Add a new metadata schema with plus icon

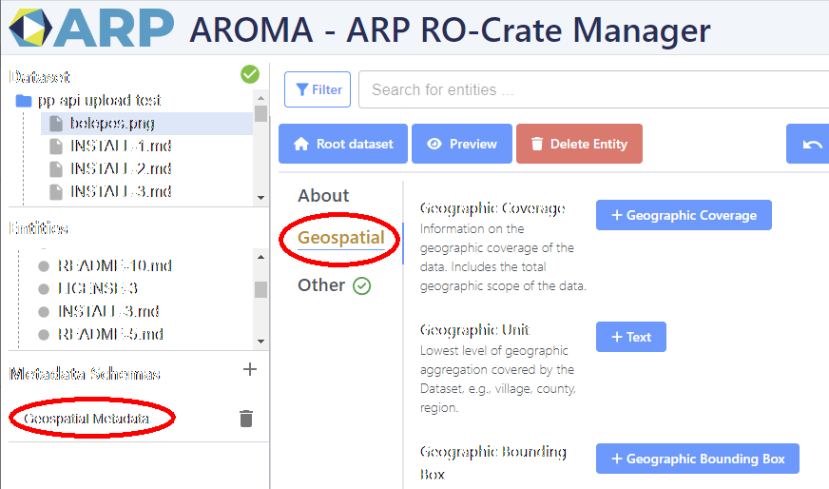pyautogui.click(x=249, y=369)
